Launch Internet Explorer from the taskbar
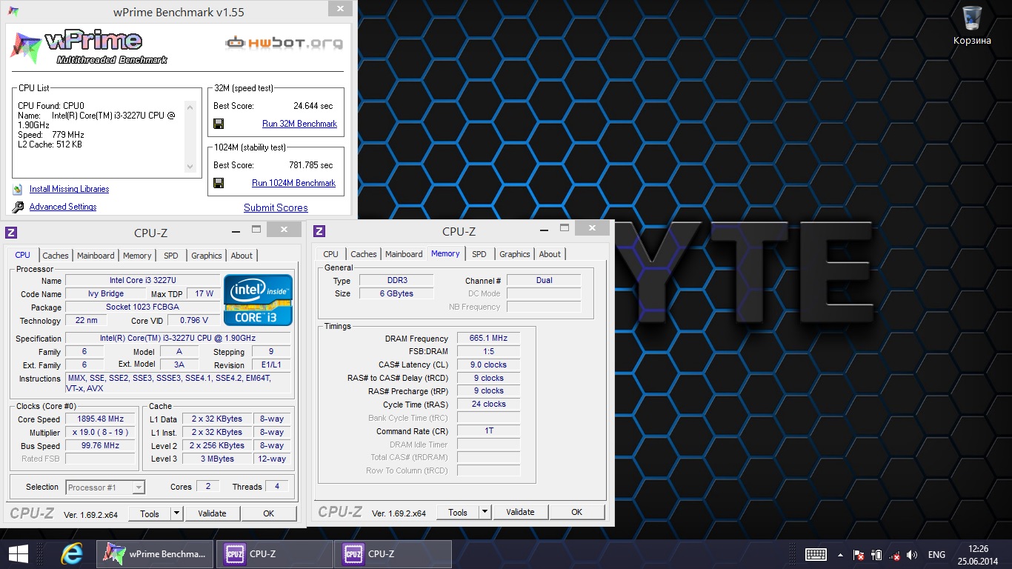This screenshot has width=1012, height=569. click(x=71, y=554)
